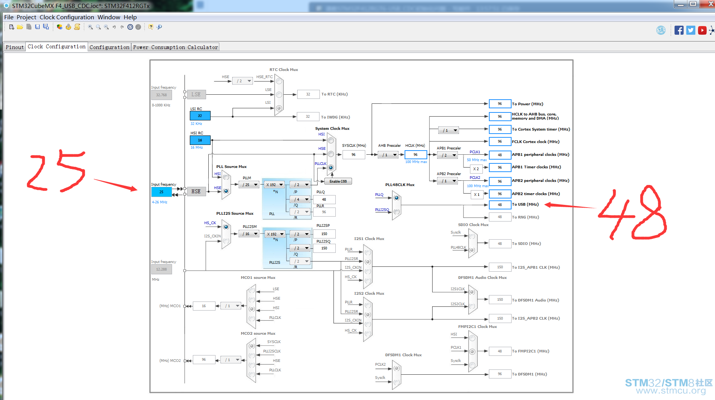
Task: Save the project with floppy icon
Action: pos(37,27)
